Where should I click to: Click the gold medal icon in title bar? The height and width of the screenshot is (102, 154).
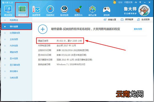pos(115,2)
